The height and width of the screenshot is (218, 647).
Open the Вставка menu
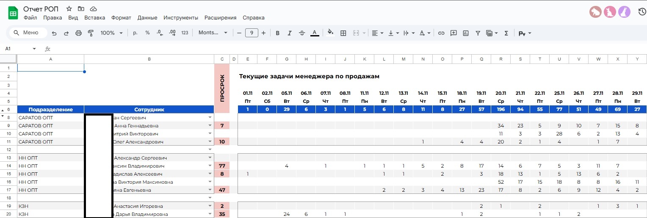[94, 18]
